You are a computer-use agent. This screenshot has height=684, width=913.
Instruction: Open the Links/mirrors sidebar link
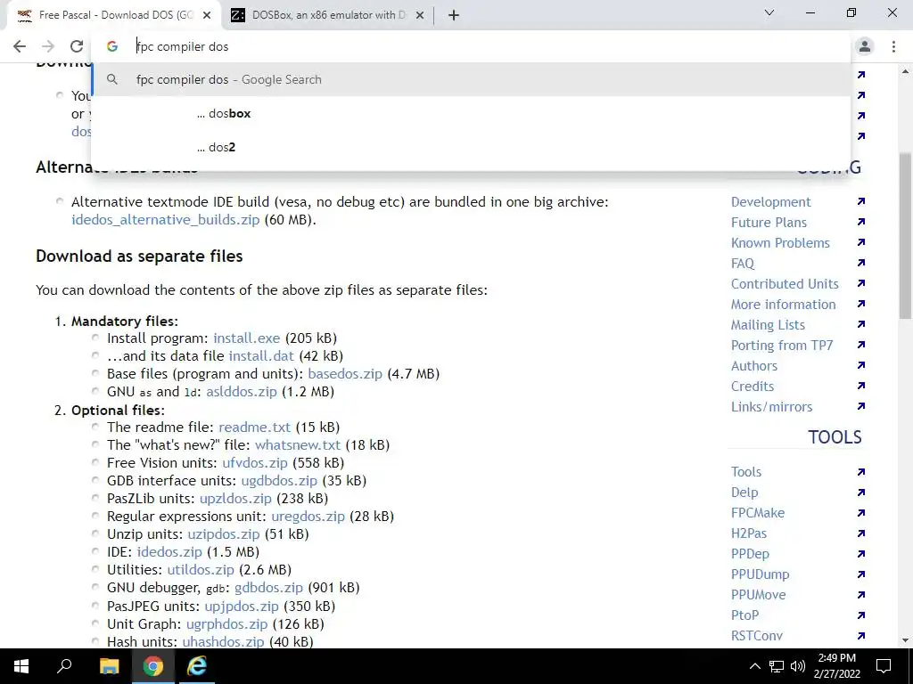coord(771,407)
